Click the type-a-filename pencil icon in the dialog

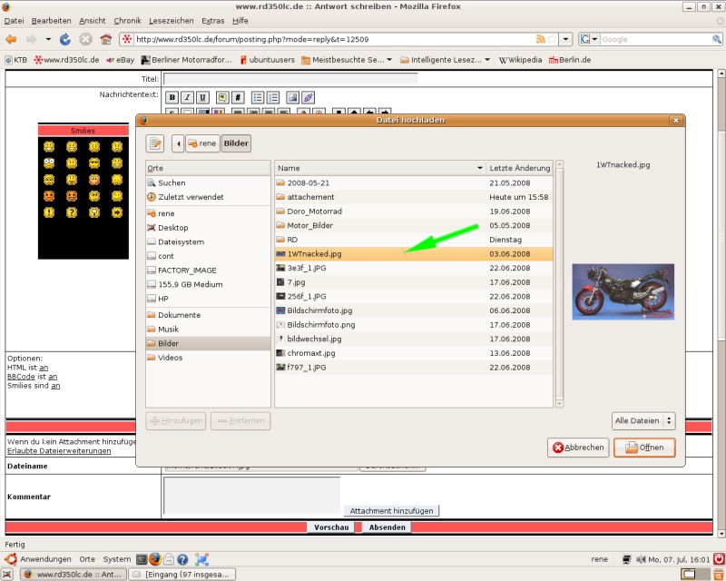155,143
